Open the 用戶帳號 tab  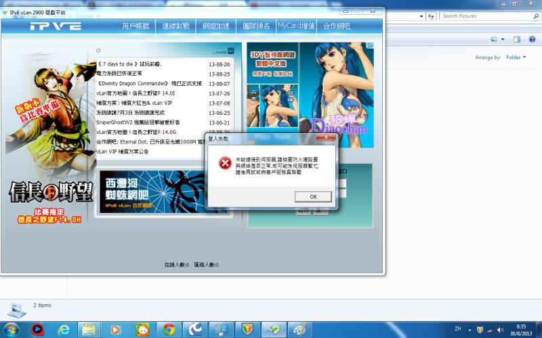(136, 26)
